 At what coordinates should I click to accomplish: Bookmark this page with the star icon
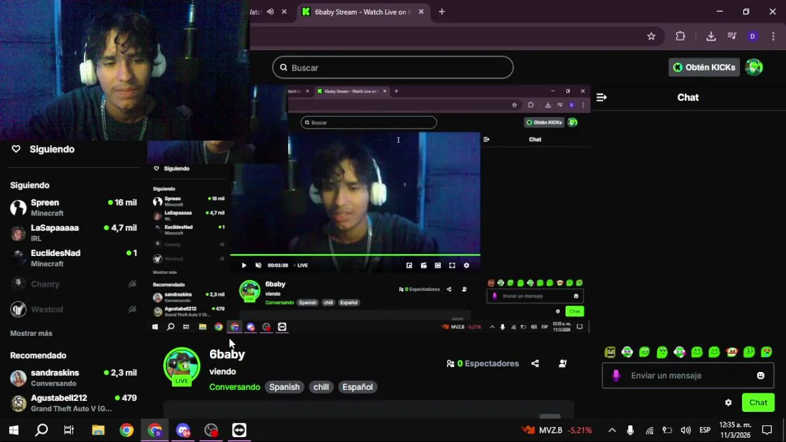(x=652, y=36)
